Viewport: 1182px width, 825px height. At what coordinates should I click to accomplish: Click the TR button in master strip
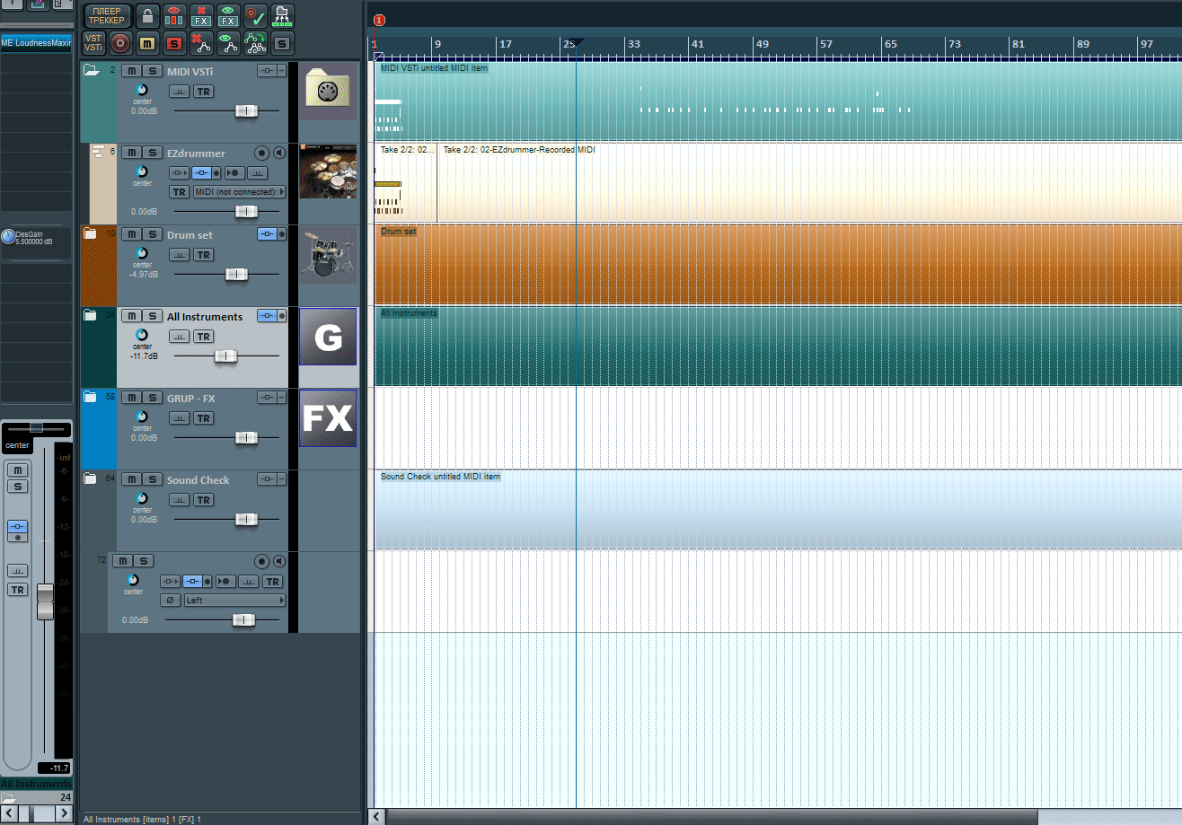(x=17, y=590)
